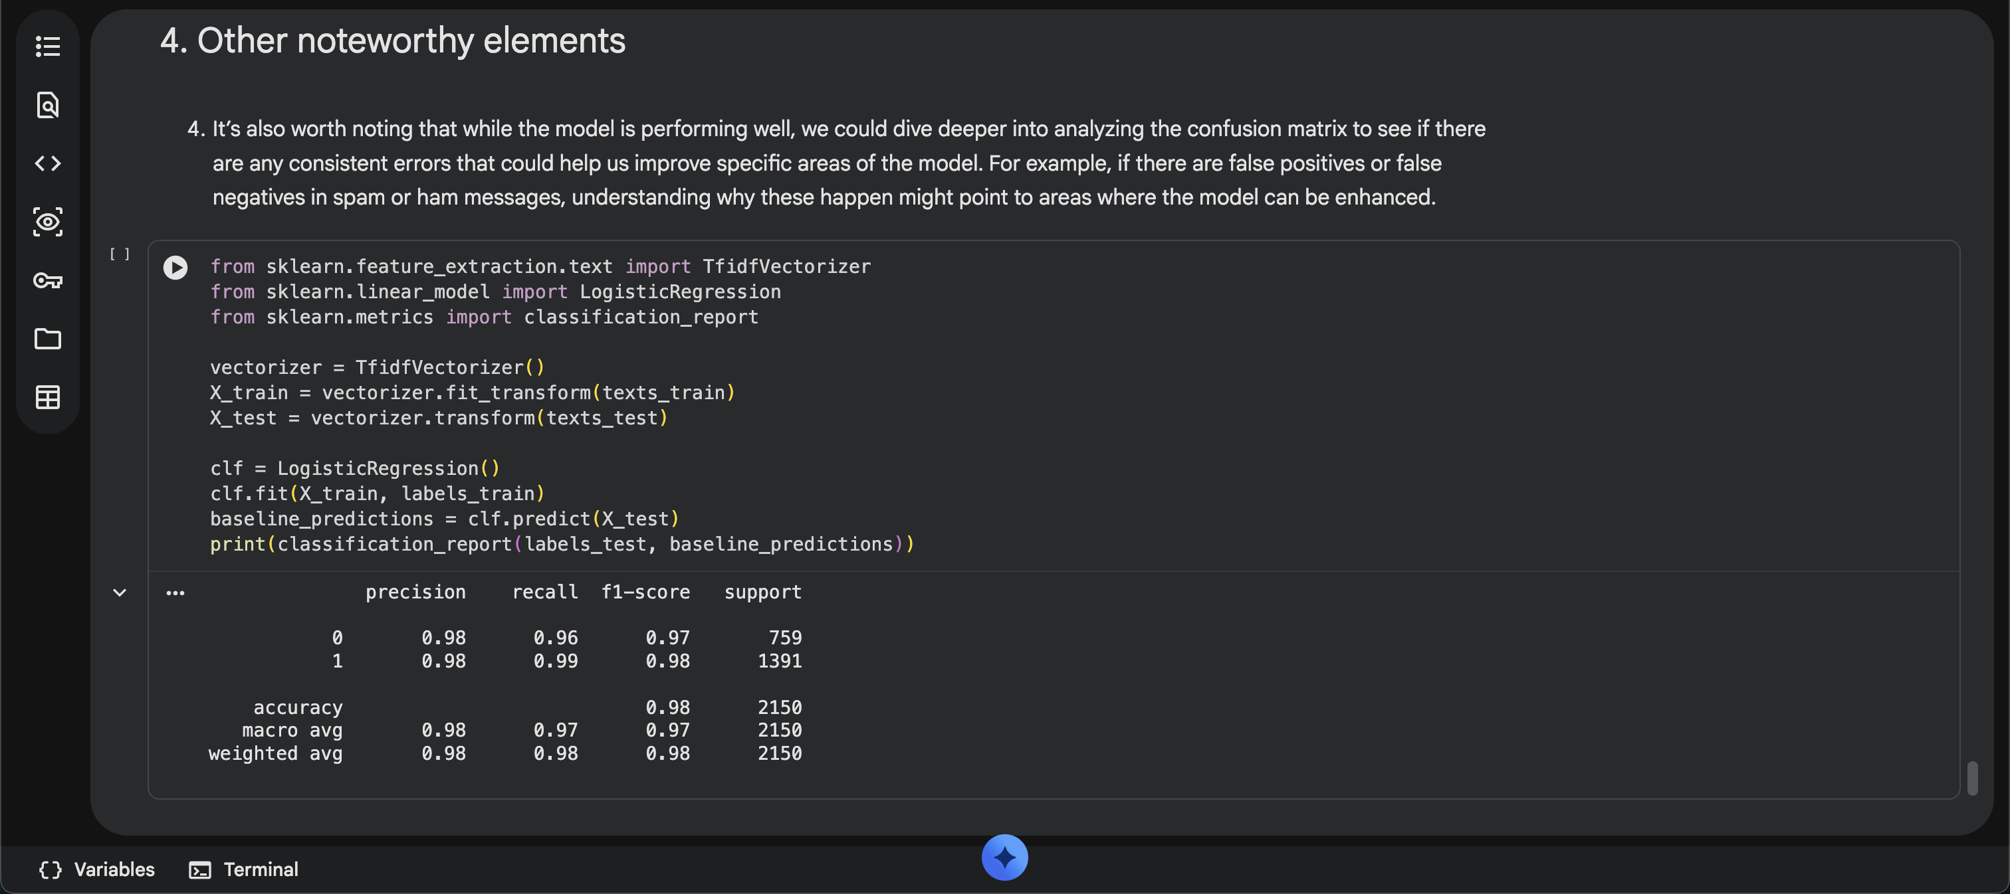Image resolution: width=2010 pixels, height=894 pixels.
Task: Open the table of contents sidebar icon
Action: tap(48, 46)
